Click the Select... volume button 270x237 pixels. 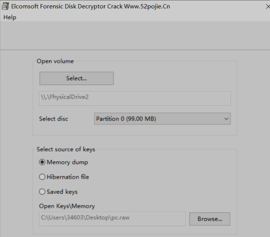[x=77, y=78]
